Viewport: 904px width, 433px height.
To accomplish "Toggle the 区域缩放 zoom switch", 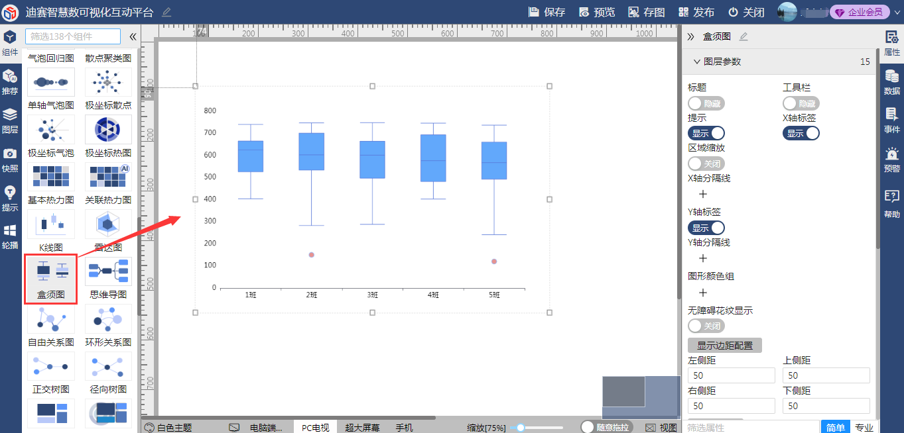I will [x=706, y=164].
